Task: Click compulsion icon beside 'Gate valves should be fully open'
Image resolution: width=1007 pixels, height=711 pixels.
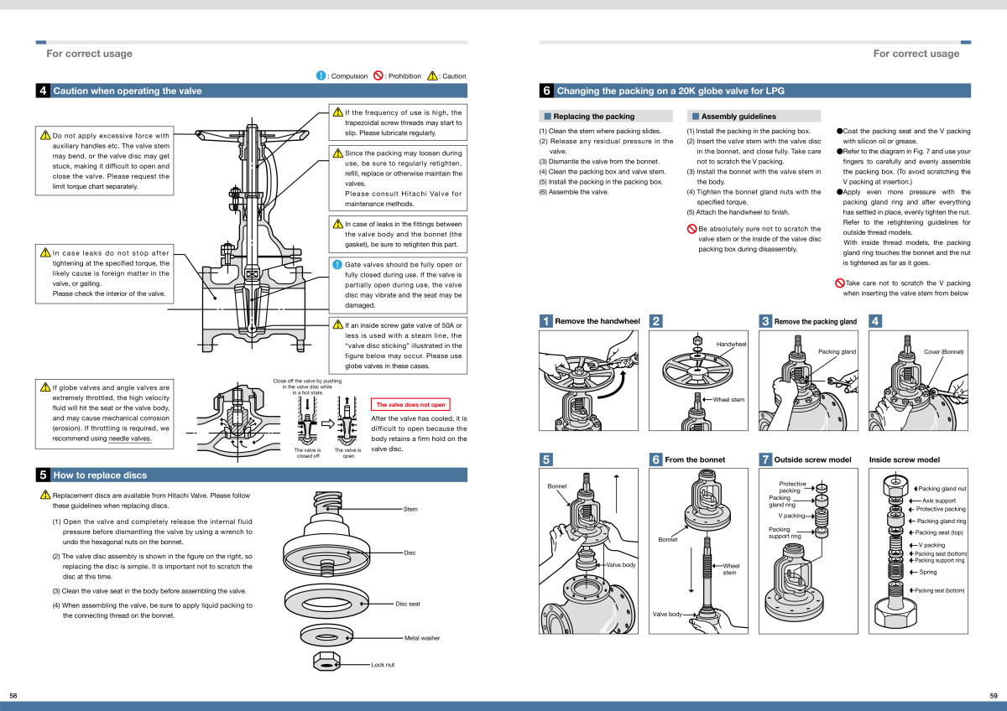Action: tap(337, 264)
